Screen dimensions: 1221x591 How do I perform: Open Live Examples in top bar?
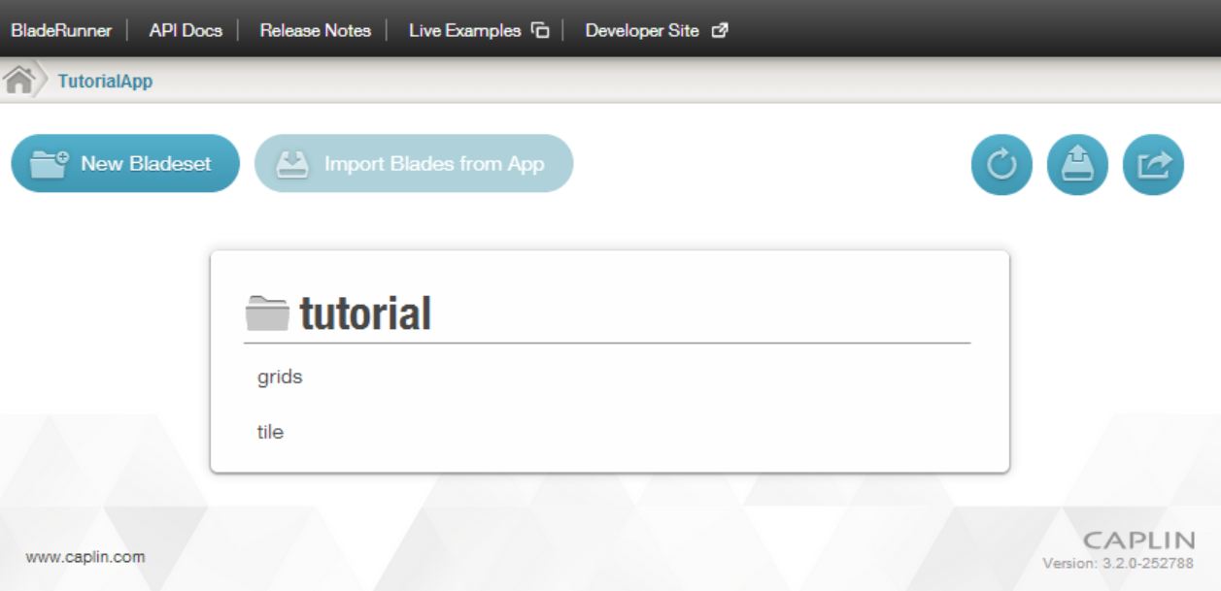point(464,30)
